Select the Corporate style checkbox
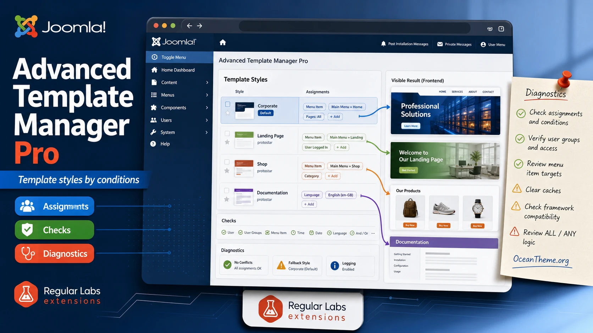Viewport: 593px width, 333px height. [x=228, y=104]
